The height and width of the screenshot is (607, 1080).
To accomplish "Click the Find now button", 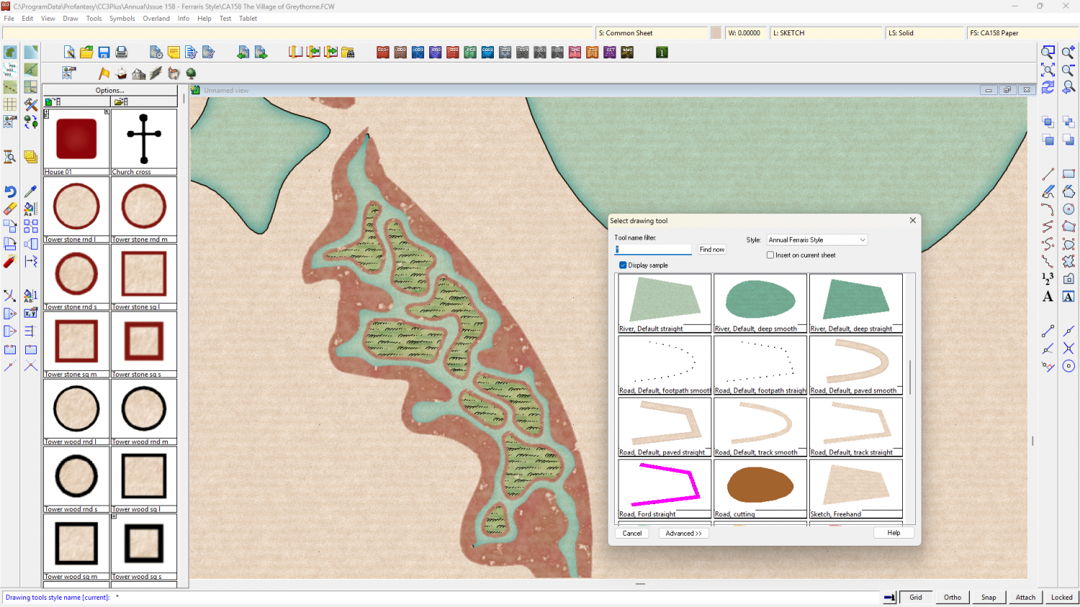I will pos(712,249).
